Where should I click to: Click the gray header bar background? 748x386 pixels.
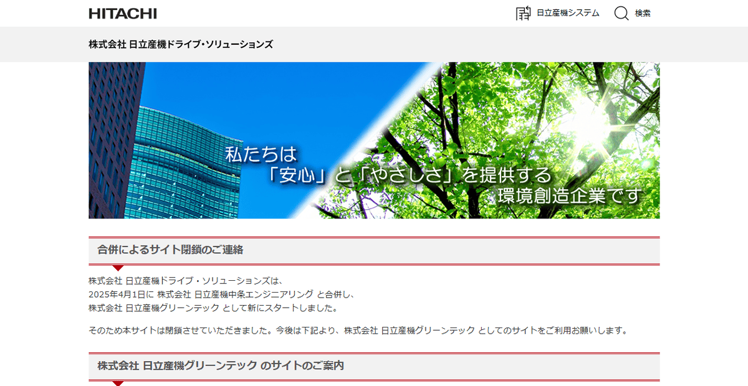point(436,44)
